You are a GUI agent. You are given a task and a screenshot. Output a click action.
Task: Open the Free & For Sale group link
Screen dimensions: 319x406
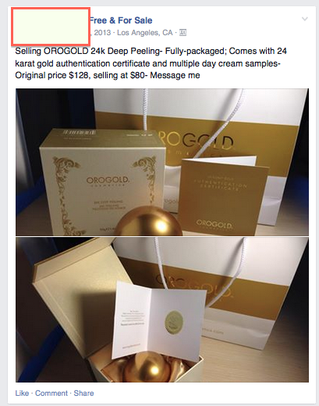coord(121,20)
